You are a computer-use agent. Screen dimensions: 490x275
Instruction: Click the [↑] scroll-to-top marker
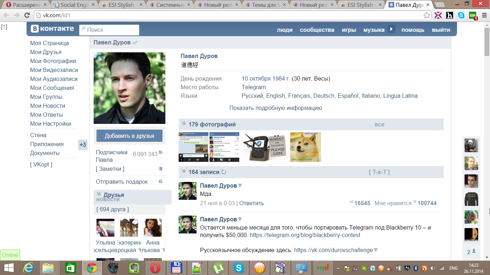pyautogui.click(x=4, y=27)
